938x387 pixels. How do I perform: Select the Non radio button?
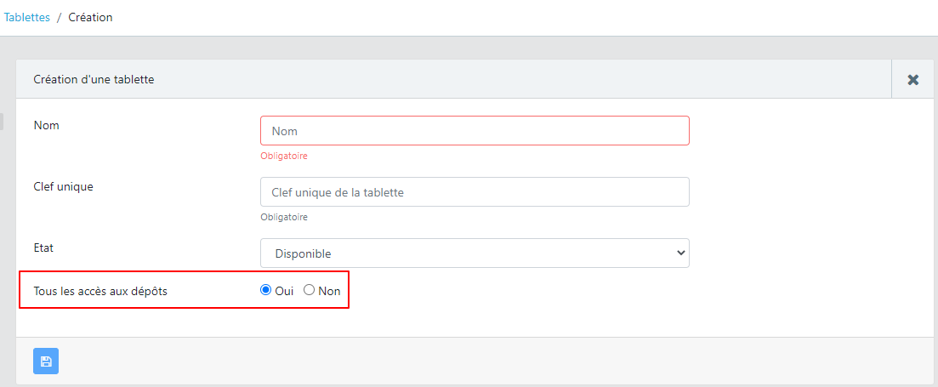[x=310, y=290]
